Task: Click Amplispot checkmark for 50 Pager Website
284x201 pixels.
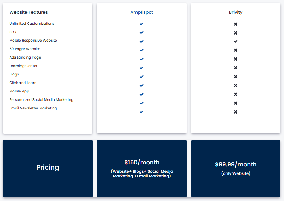Action: coord(141,50)
